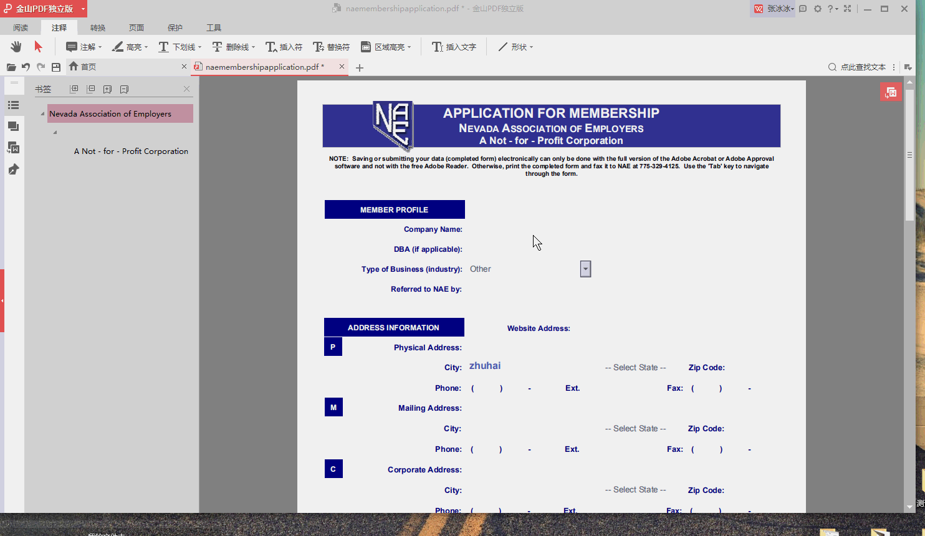Click the 删除线 strikethrough tool

tap(230, 47)
